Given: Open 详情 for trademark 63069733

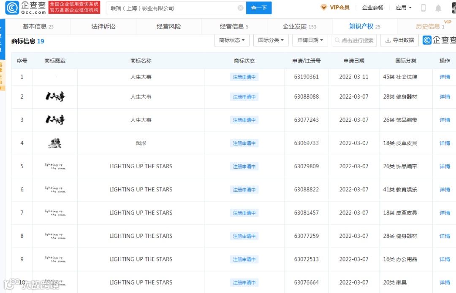Looking at the screenshot, I should point(445,143).
